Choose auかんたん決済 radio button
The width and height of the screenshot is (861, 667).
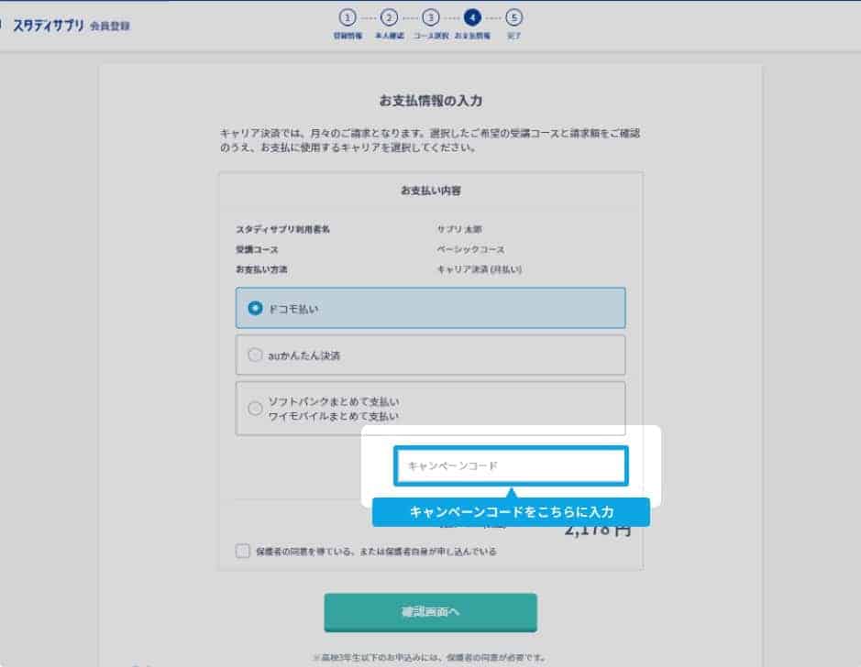(256, 355)
